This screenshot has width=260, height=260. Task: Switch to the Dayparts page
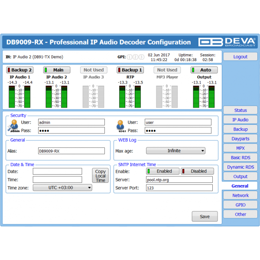pyautogui.click(x=240, y=139)
